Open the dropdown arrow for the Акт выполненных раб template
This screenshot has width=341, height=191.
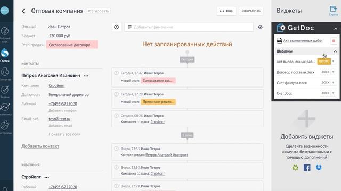click(x=333, y=62)
